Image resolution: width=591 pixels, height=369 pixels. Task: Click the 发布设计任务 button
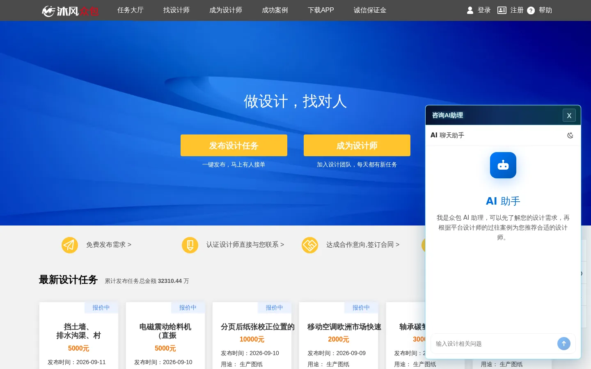pyautogui.click(x=234, y=146)
